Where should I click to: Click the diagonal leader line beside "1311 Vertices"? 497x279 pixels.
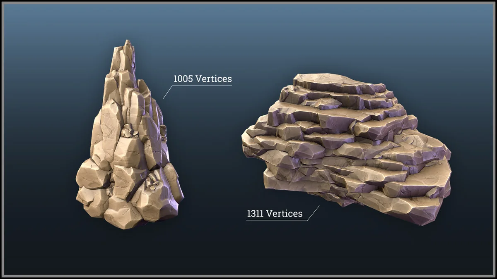[313, 212]
